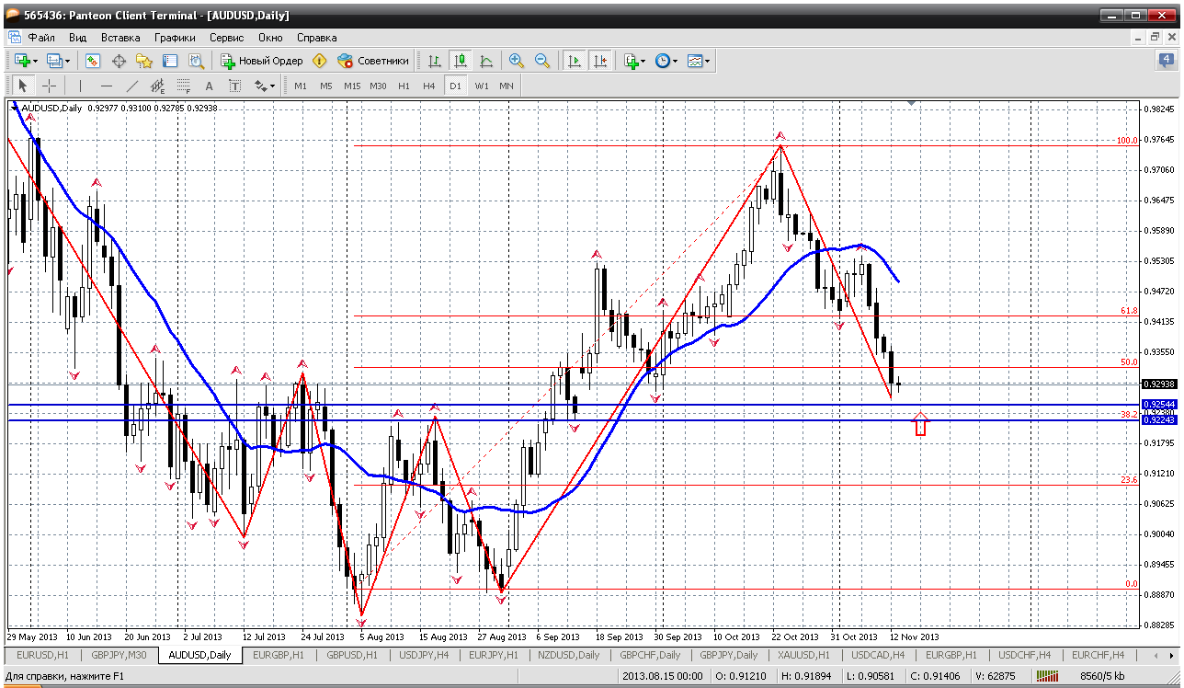Select the Fibonacci retracement tool

tap(184, 86)
